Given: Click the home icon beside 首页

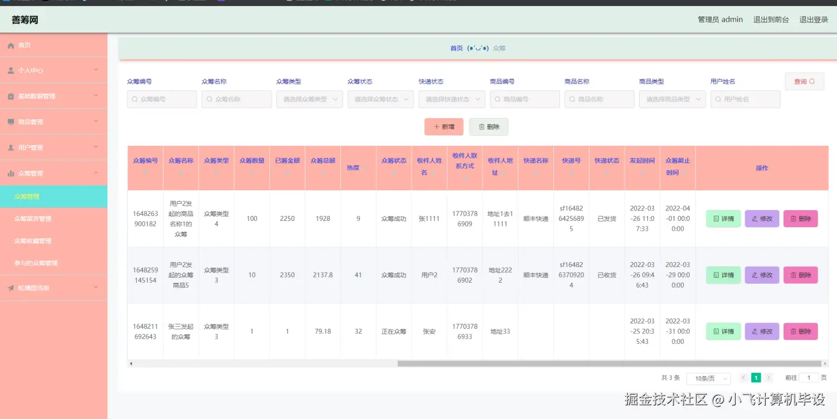Looking at the screenshot, I should pos(11,46).
